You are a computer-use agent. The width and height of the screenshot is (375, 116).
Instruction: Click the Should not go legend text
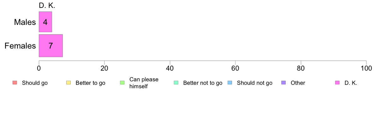click(x=255, y=83)
